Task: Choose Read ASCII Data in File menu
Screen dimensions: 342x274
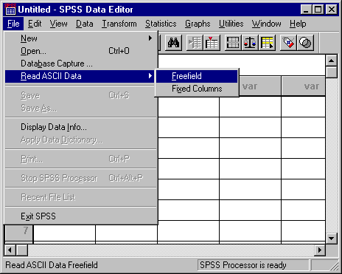Action: [81, 76]
